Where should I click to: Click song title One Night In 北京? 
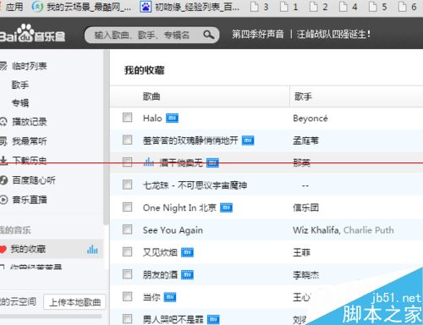[179, 208]
